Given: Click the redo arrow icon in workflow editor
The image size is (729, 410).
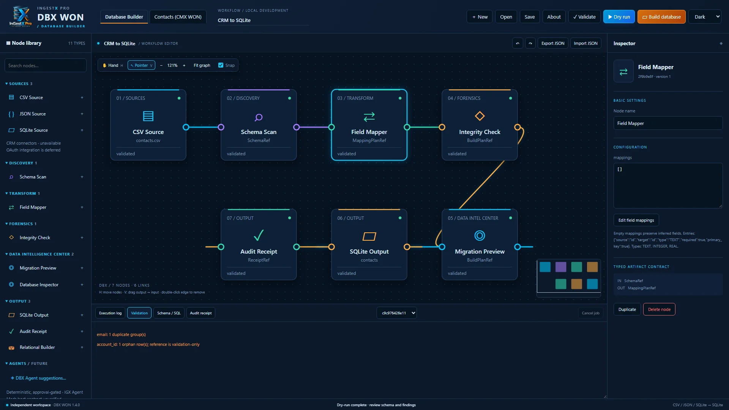Looking at the screenshot, I should 530,43.
